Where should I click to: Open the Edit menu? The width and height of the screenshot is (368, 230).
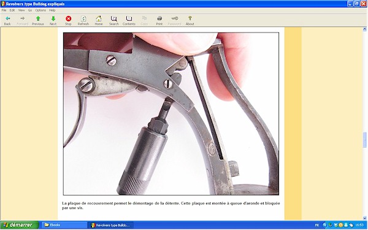12,10
